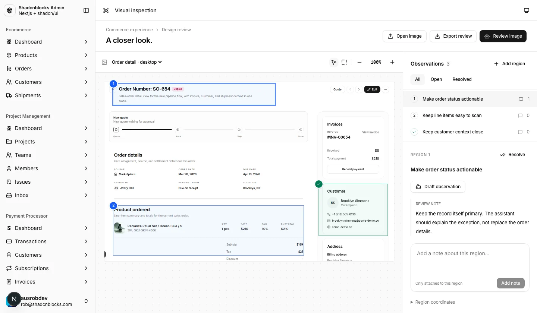
Task: Open the ausrobdev account switcher
Action: click(48, 301)
